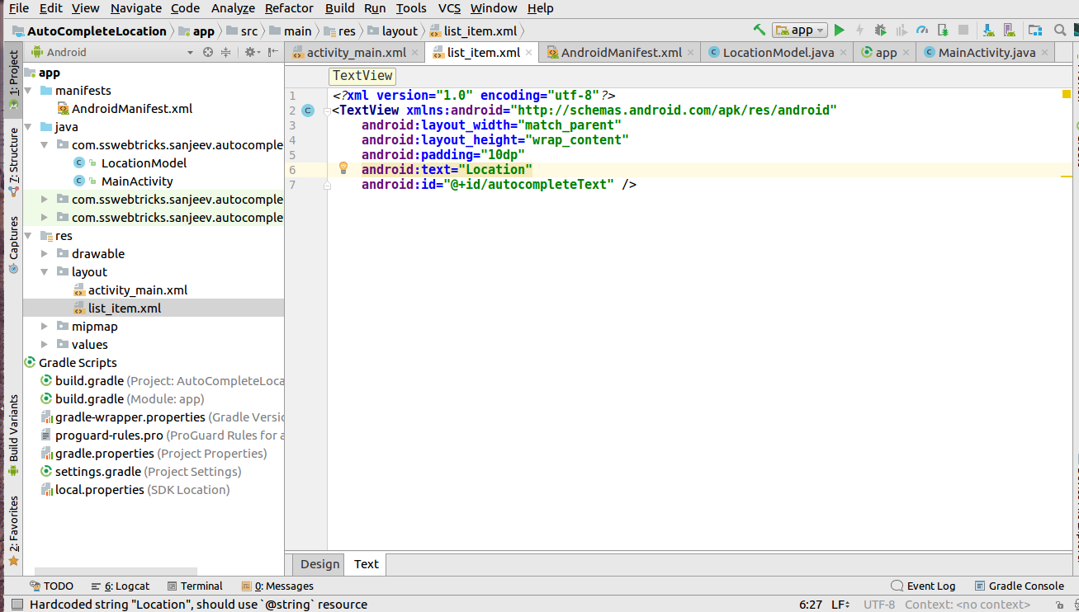Open the Terminal tool window
Viewport: 1079px width, 612px height.
pyautogui.click(x=196, y=586)
